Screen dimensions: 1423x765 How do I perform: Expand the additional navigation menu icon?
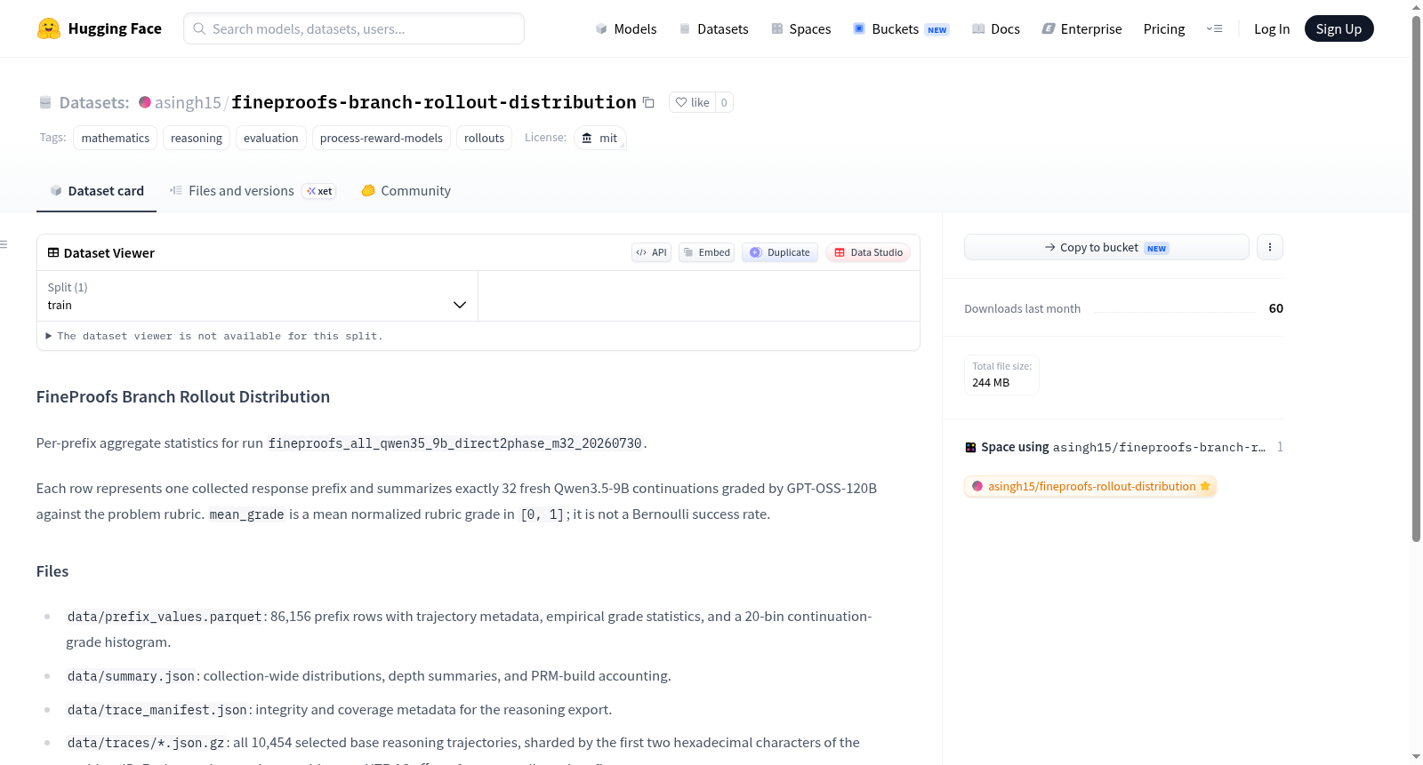1214,28
